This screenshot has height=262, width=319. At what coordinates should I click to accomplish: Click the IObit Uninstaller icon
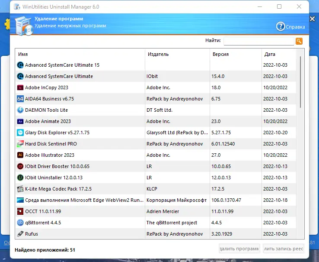point(20,178)
